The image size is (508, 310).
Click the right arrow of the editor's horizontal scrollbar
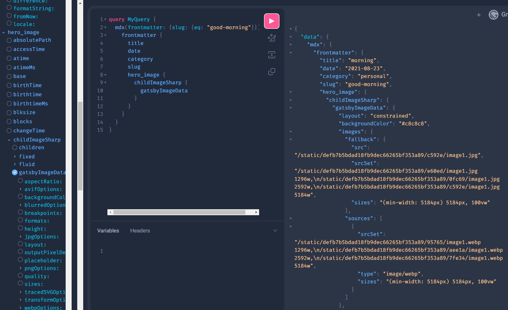pyautogui.click(x=256, y=212)
